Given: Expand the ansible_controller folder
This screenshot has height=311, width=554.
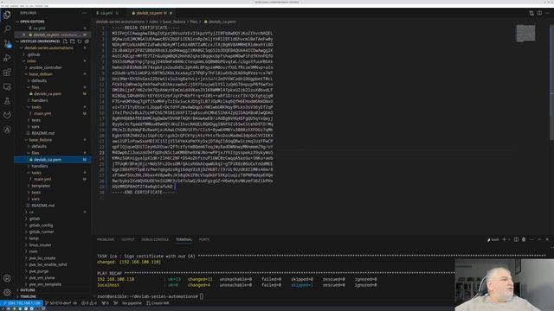Looking at the screenshot, I should click(52, 67).
